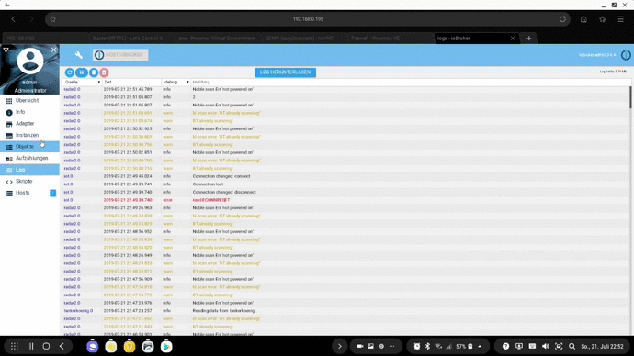Click the admin user avatar

(30, 61)
